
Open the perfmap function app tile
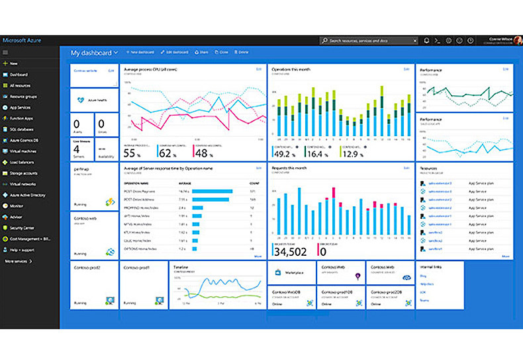click(95, 186)
